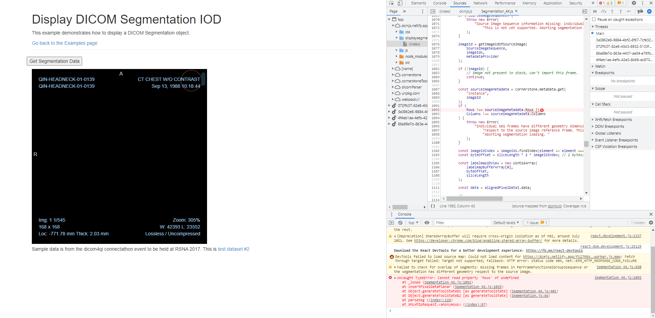The width and height of the screenshot is (655, 318).
Task: Open the DevTools customize kebab menu
Action: [642, 3]
